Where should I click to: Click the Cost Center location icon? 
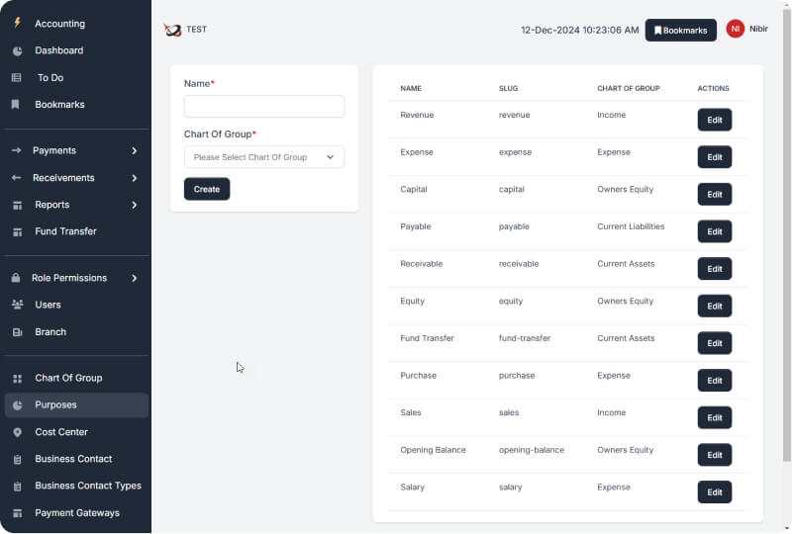click(x=17, y=432)
